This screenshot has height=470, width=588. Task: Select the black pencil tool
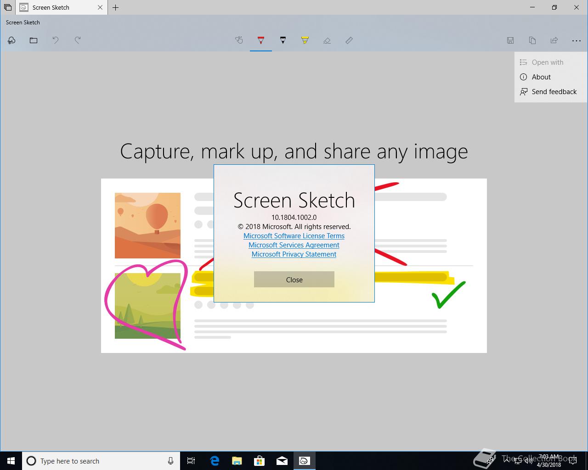[283, 40]
